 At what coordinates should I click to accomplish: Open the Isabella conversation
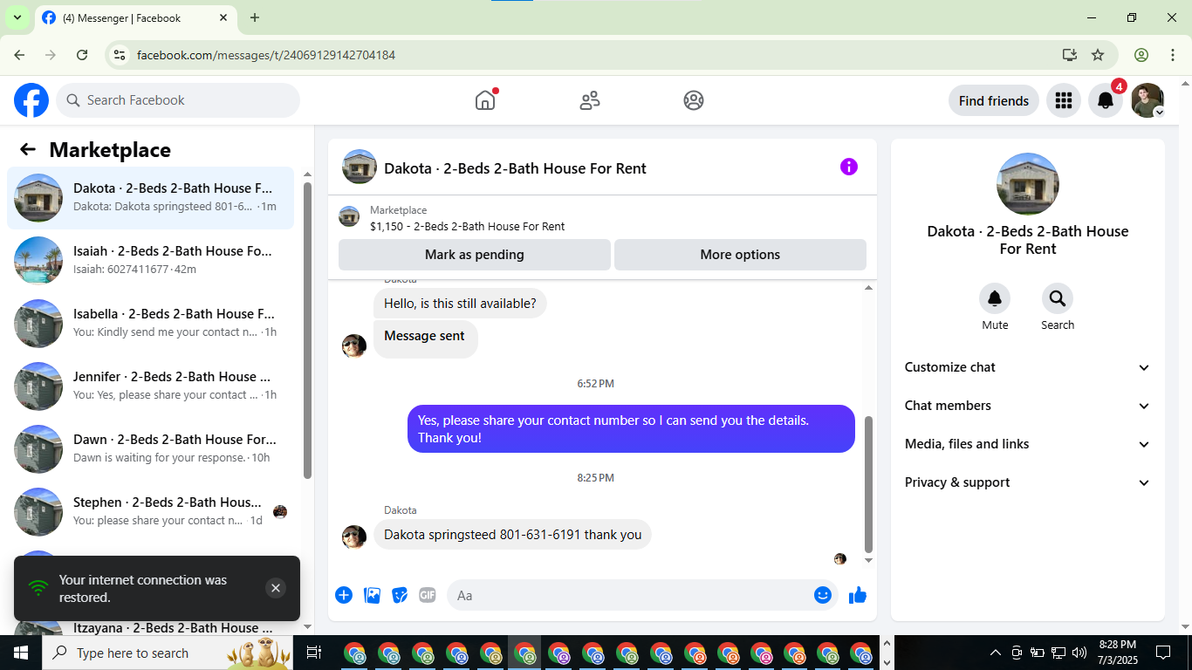point(151,324)
